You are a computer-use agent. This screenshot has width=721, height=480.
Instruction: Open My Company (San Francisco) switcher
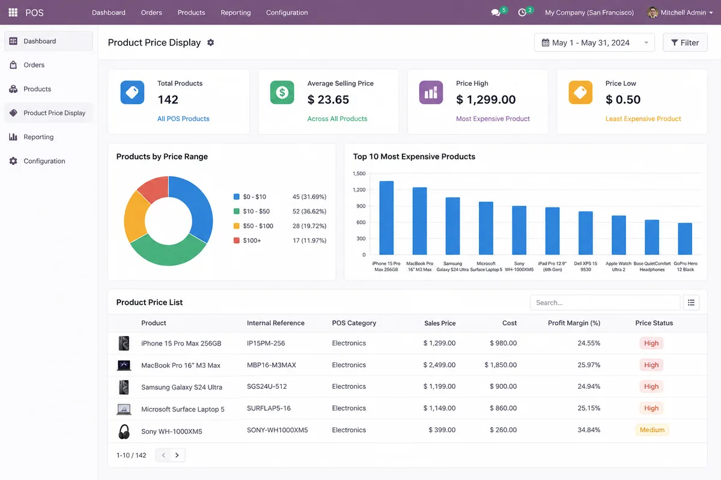tap(589, 13)
